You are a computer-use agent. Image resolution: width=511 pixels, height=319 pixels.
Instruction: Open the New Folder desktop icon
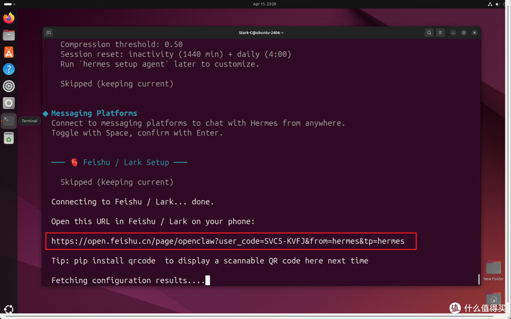click(x=493, y=270)
